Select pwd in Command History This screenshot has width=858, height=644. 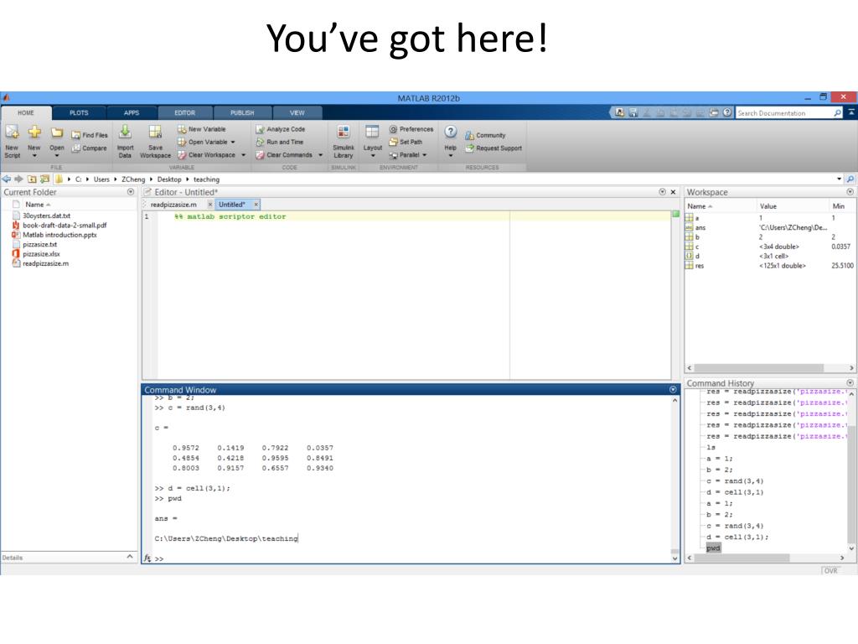713,548
